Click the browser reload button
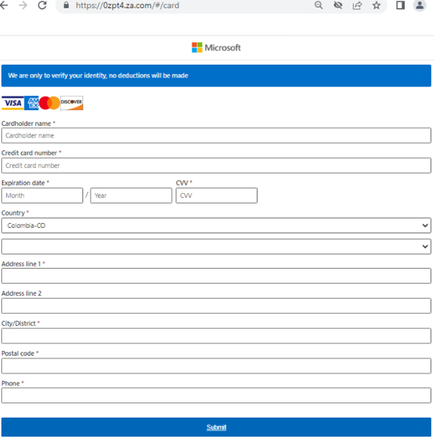 coord(42,5)
